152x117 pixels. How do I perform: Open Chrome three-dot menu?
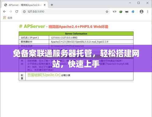click(148, 12)
